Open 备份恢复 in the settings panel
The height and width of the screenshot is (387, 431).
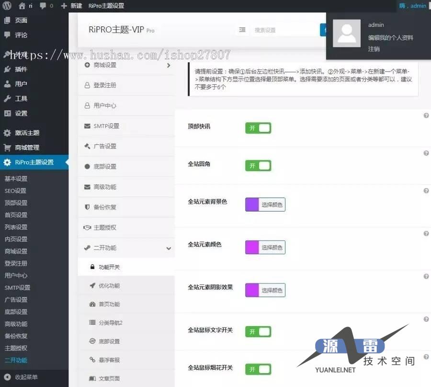(x=126, y=207)
